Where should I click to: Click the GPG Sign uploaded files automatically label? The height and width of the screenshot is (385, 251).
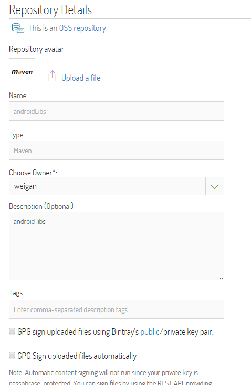[x=77, y=356]
